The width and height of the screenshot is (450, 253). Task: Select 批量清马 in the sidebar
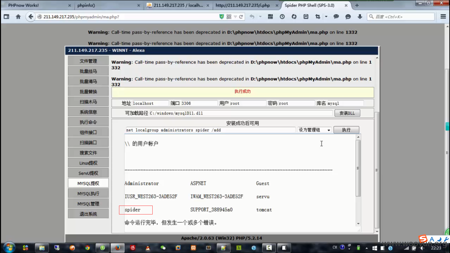[x=88, y=81]
